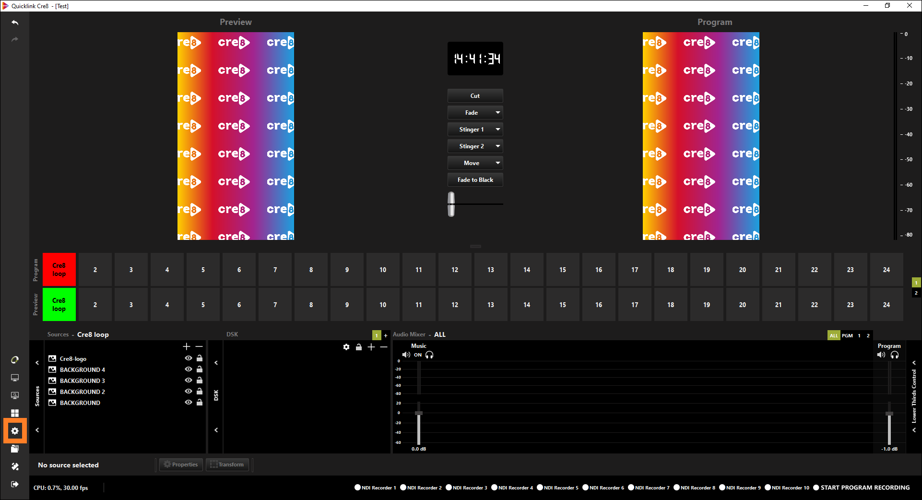The width and height of the screenshot is (922, 500).
Task: Click the four-square grid icon in left sidebar
Action: click(15, 413)
